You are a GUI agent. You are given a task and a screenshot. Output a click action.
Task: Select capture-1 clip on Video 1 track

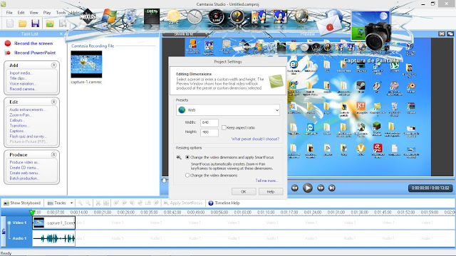[x=54, y=223]
